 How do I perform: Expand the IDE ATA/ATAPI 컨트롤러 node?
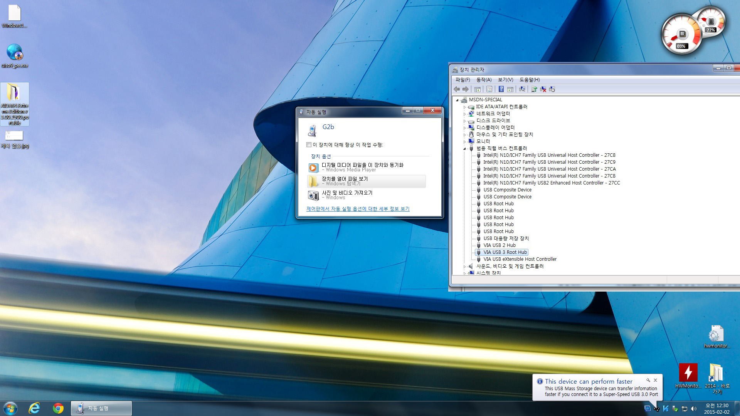pyautogui.click(x=464, y=107)
